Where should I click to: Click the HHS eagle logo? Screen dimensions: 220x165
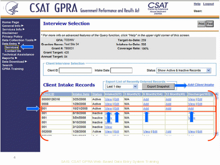tap(12, 8)
